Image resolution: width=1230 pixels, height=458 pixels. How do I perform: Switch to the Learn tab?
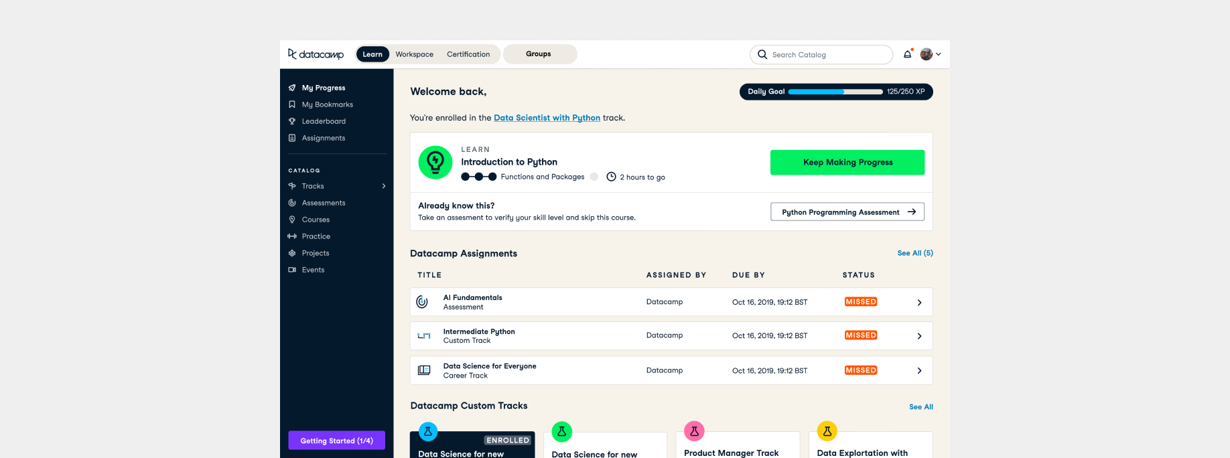pos(372,54)
